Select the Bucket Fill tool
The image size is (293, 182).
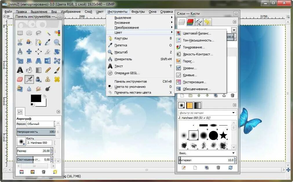(x=29, y=70)
